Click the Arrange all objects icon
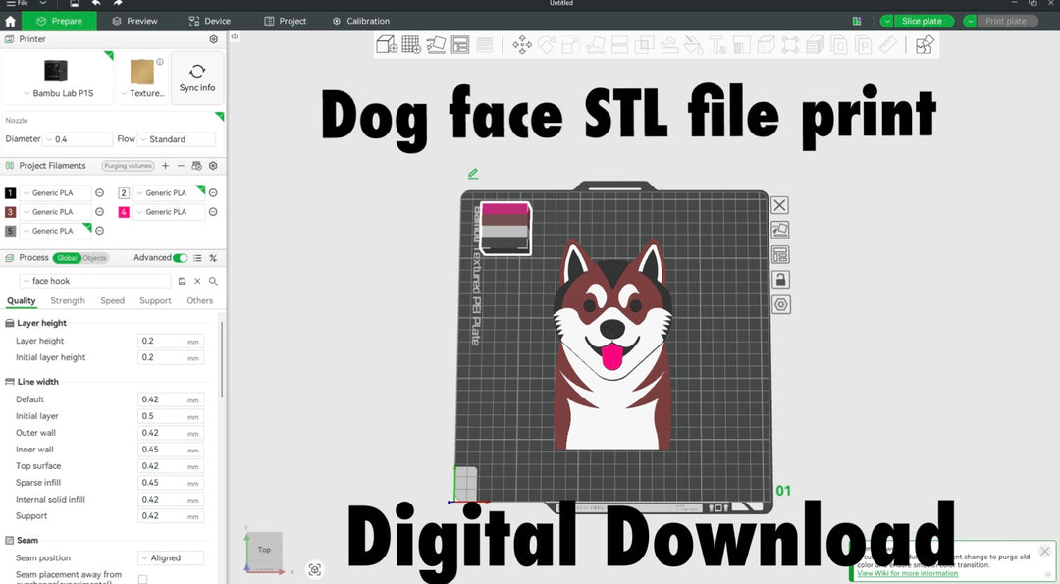This screenshot has width=1060, height=584. point(460,44)
